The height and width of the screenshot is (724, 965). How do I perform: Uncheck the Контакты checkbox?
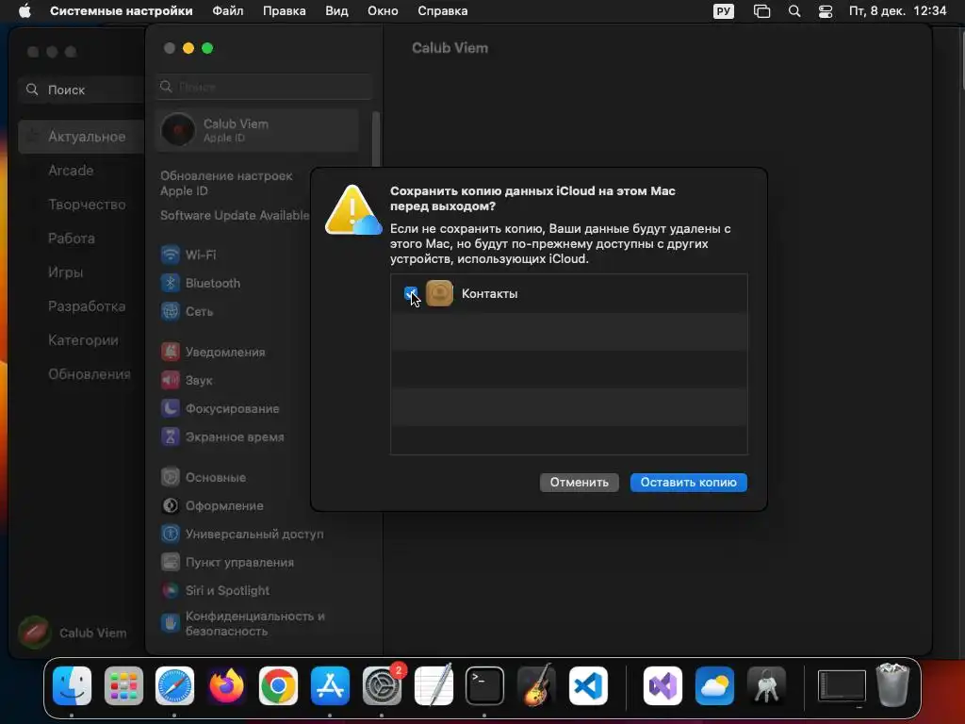[x=411, y=294]
